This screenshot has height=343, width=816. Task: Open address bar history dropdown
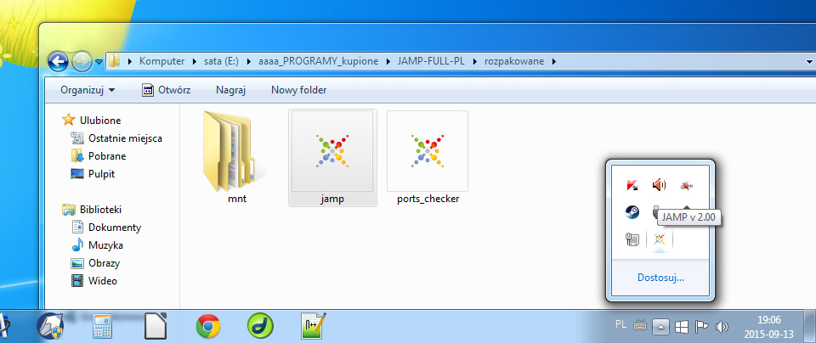click(x=808, y=61)
